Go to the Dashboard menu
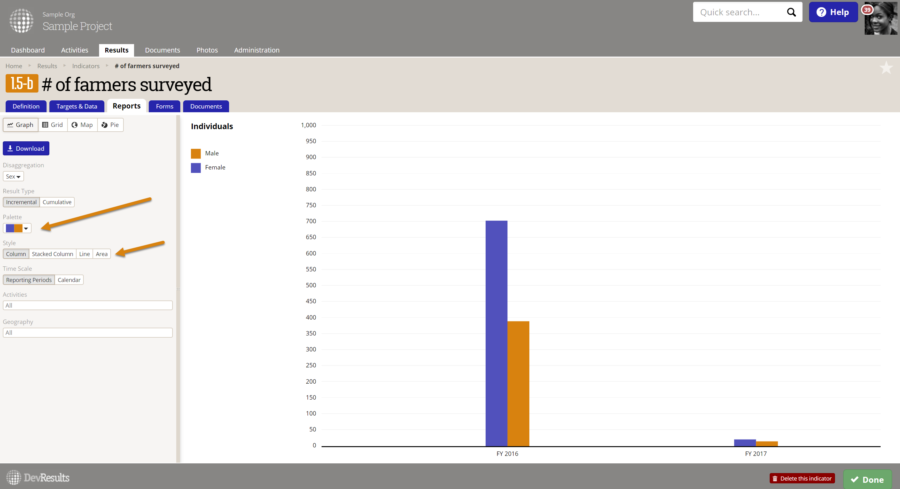 pos(28,50)
